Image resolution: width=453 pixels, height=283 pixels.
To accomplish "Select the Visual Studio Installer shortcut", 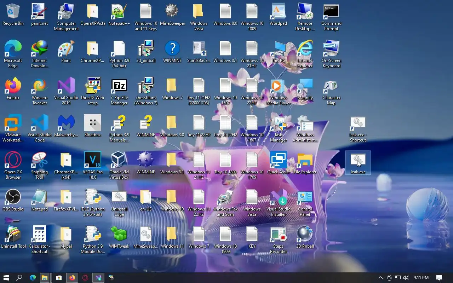I will (279, 203).
